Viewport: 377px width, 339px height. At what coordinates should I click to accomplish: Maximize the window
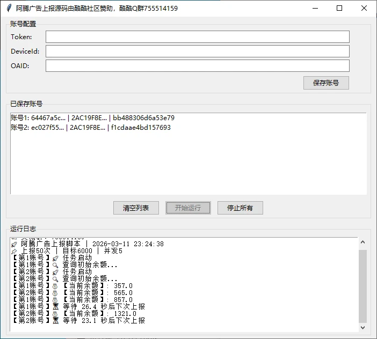tap(339, 8)
